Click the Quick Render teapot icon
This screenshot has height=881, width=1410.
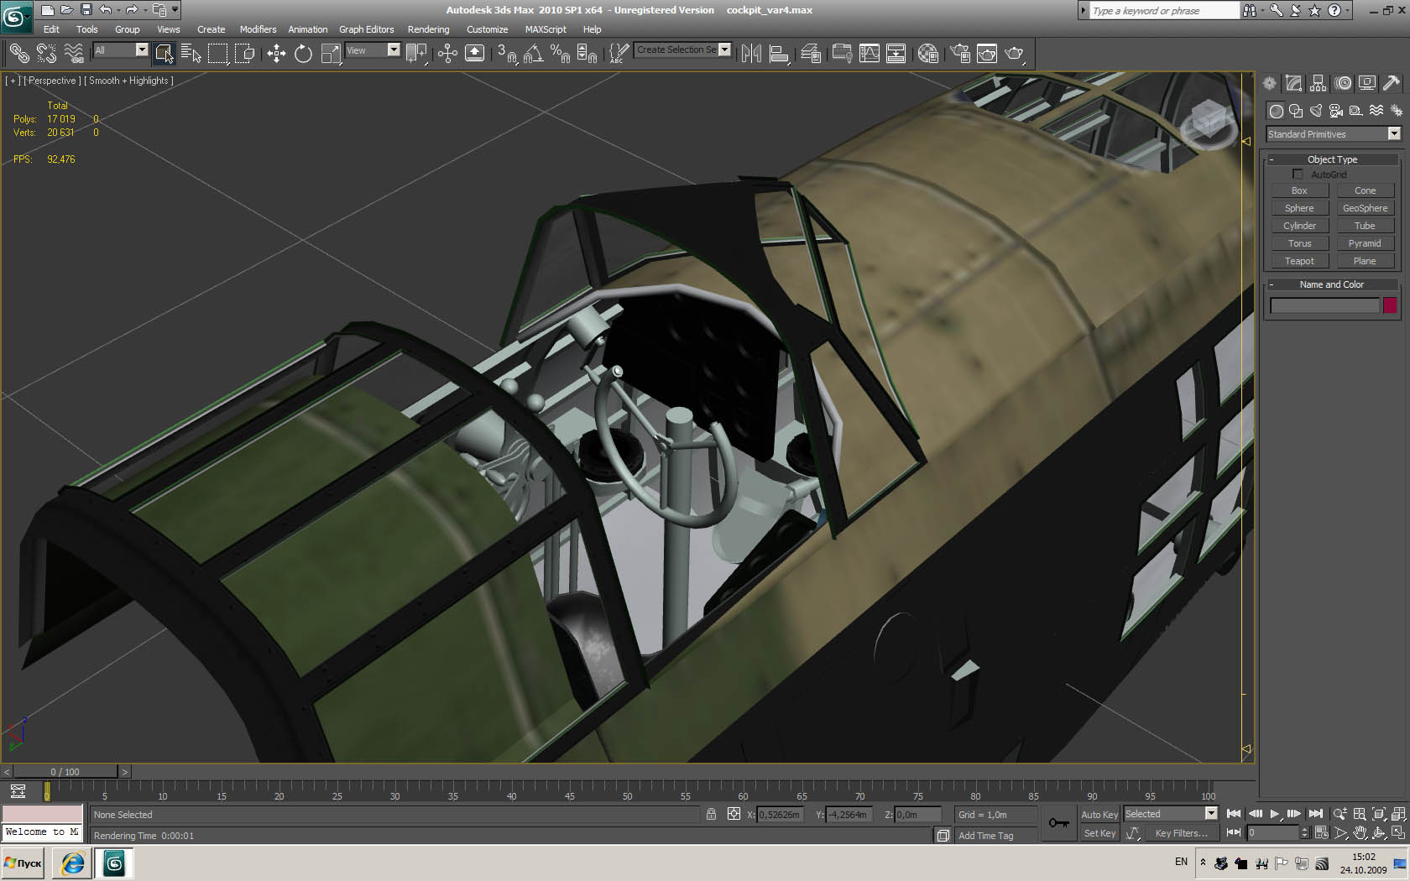(1014, 54)
